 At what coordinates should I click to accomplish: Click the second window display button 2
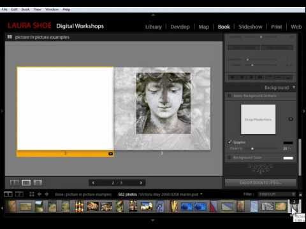coord(19,194)
